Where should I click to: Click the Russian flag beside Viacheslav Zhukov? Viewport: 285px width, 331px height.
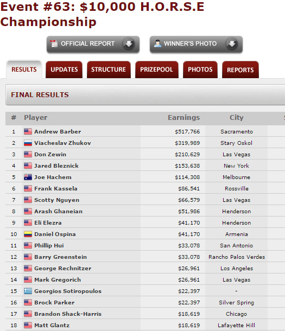click(x=28, y=143)
